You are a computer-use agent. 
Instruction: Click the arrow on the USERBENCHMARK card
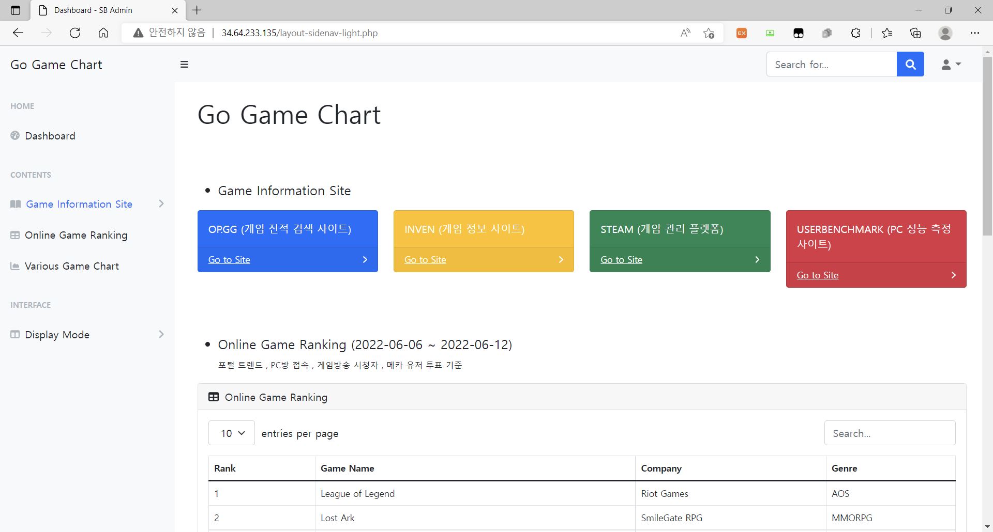point(954,275)
